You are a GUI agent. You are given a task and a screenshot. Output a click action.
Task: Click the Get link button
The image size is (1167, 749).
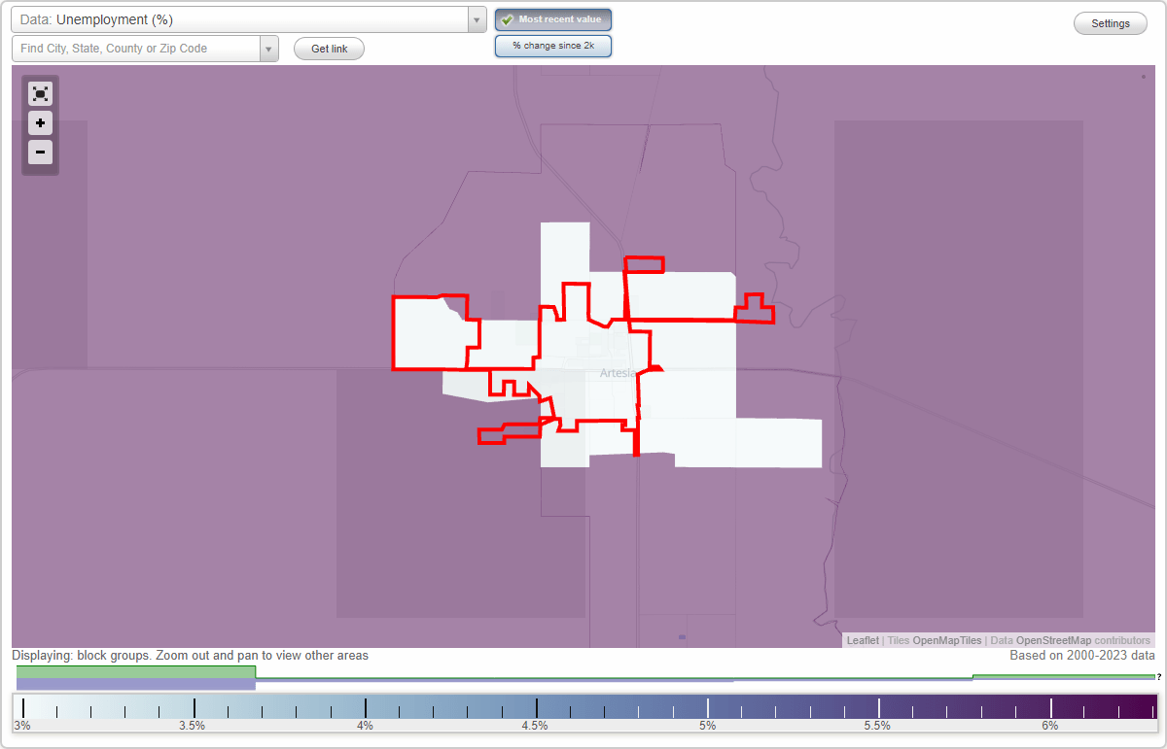328,49
